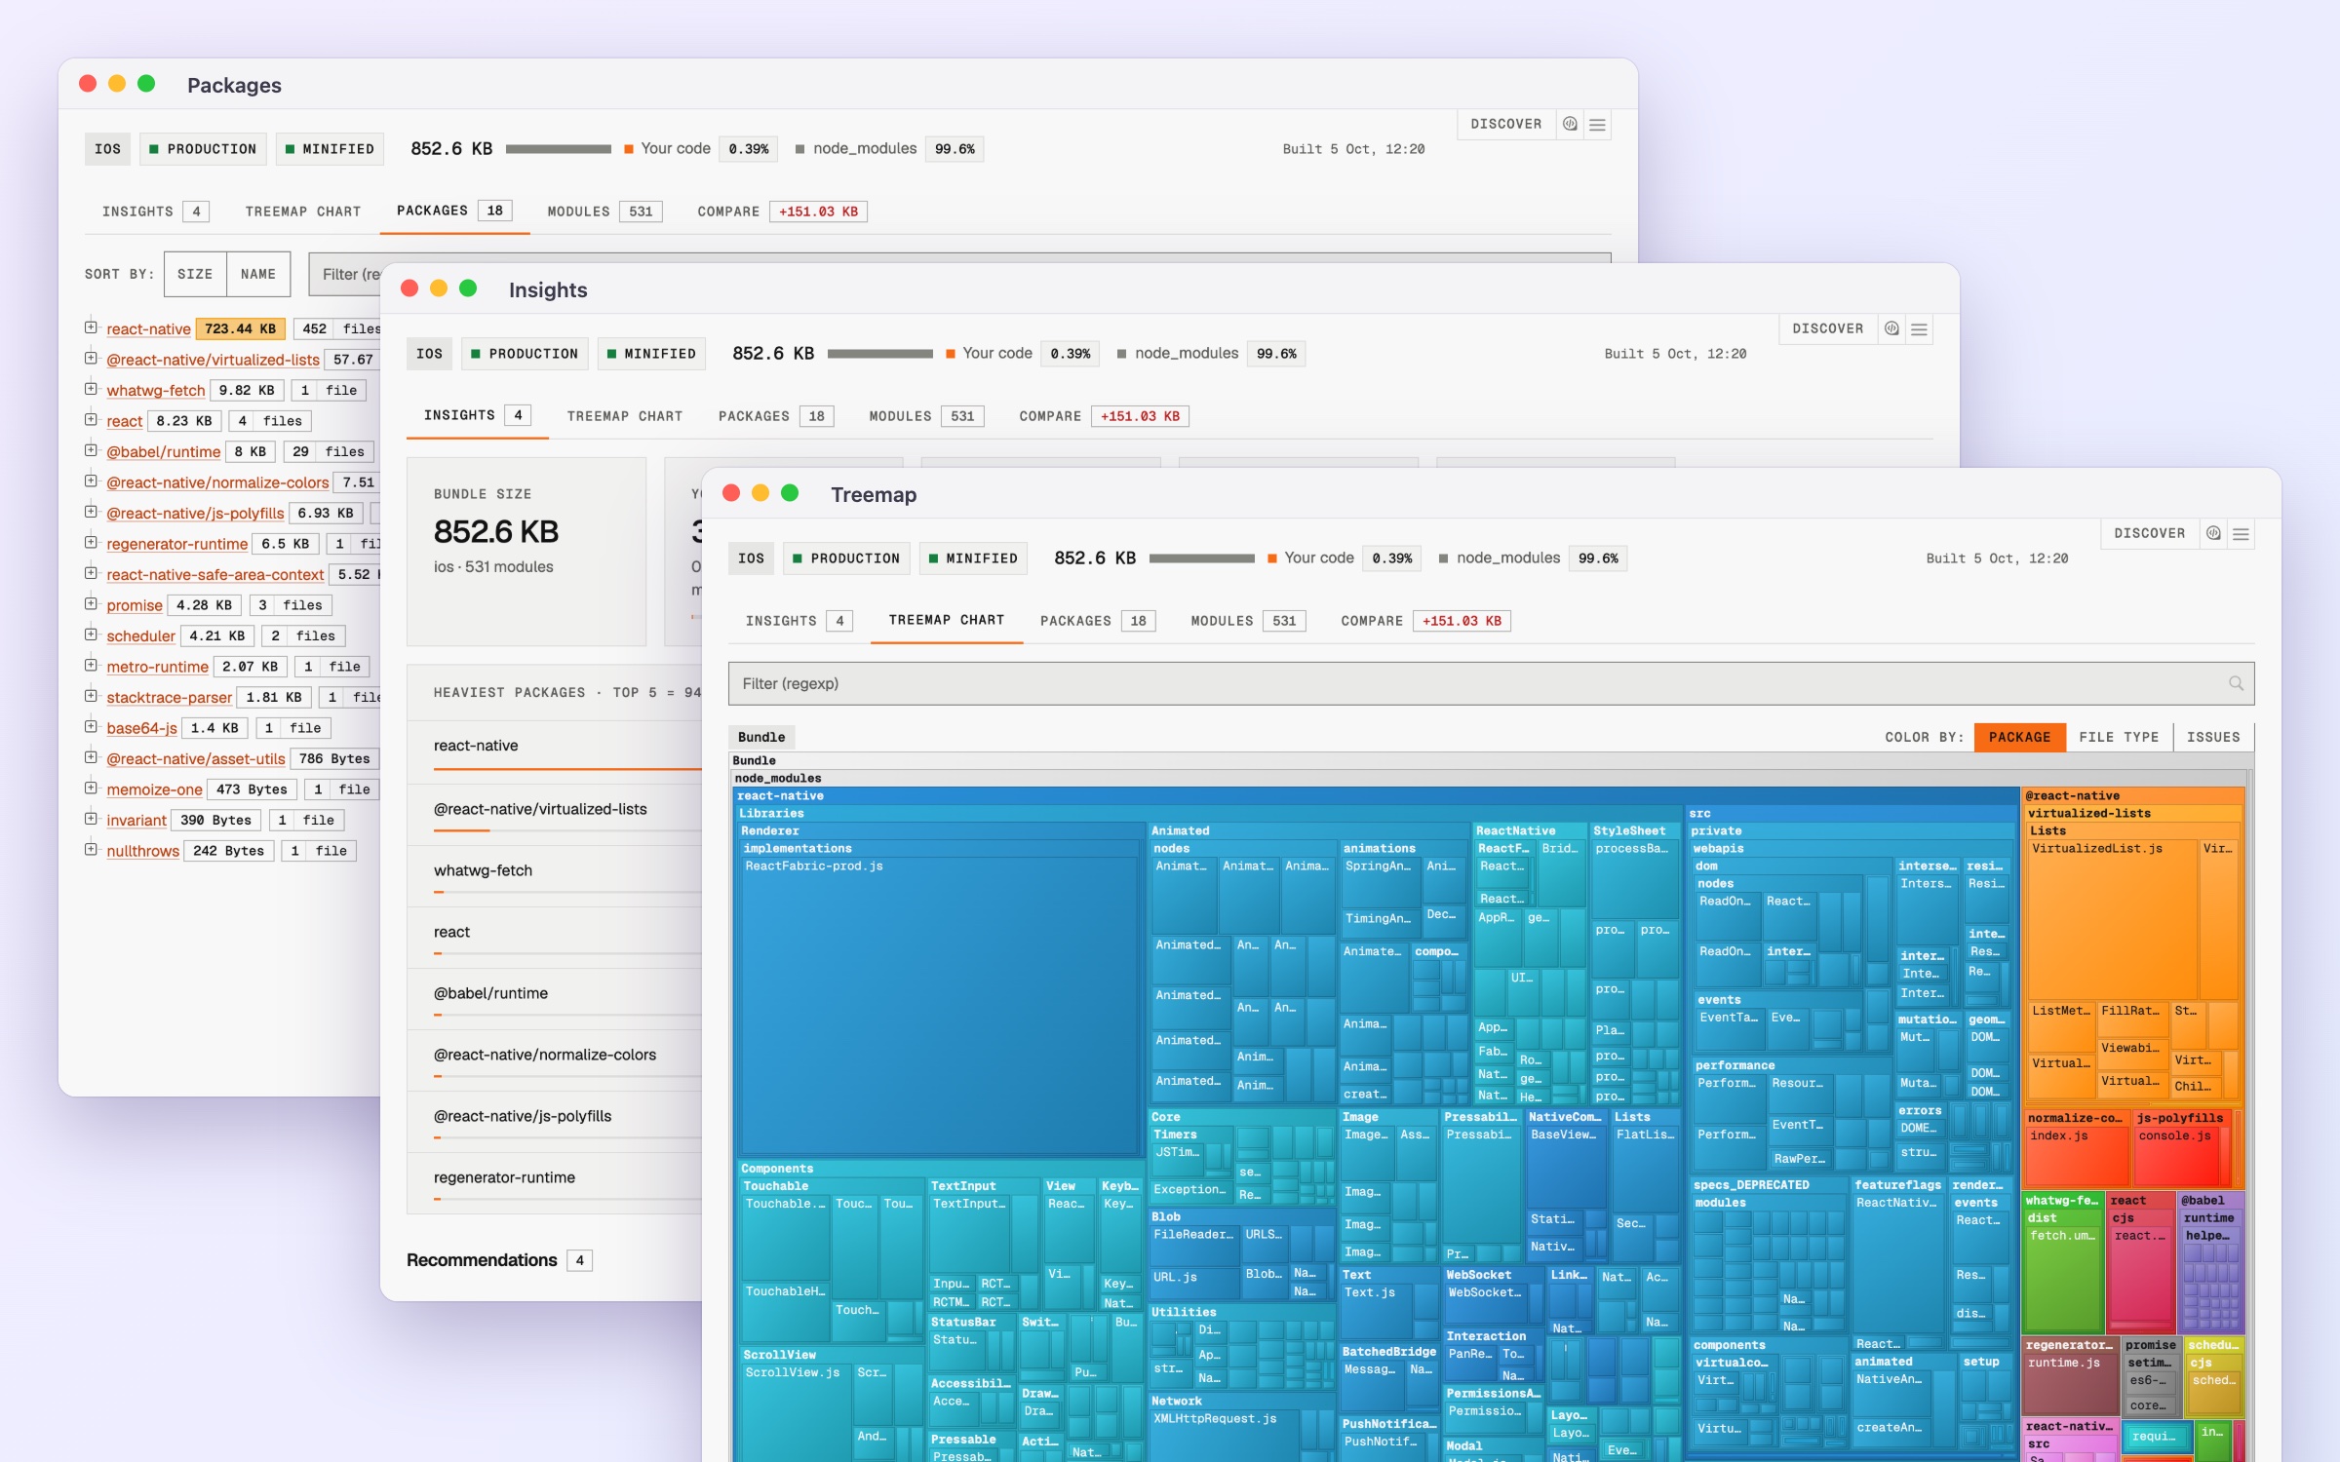Expand the nullthrows package row

point(91,849)
